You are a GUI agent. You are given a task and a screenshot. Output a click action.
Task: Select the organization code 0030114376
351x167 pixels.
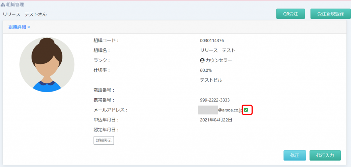[212, 41]
